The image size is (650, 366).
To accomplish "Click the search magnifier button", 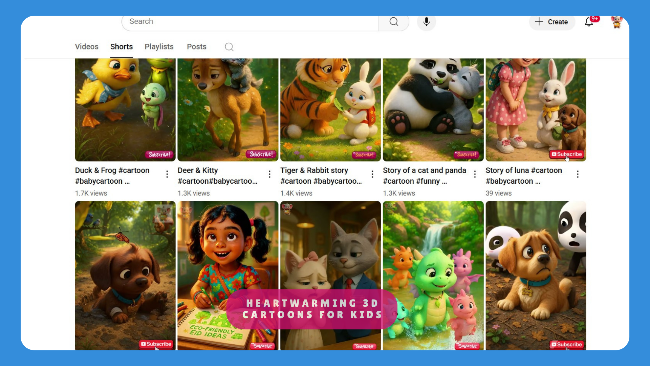I will click(x=394, y=22).
